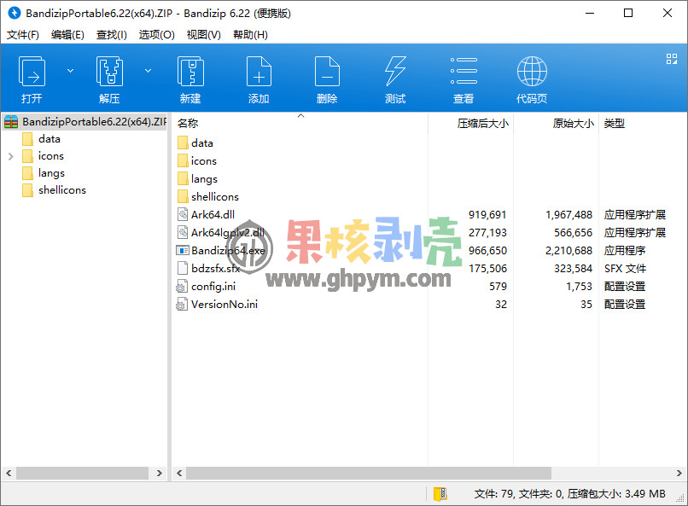This screenshot has height=506, width=688.
Task: Run the Test (测试) lightning icon
Action: 395,71
